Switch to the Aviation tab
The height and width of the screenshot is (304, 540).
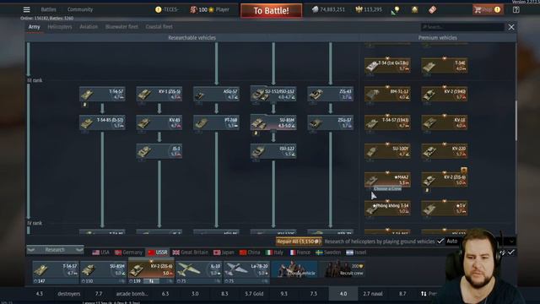coord(89,27)
